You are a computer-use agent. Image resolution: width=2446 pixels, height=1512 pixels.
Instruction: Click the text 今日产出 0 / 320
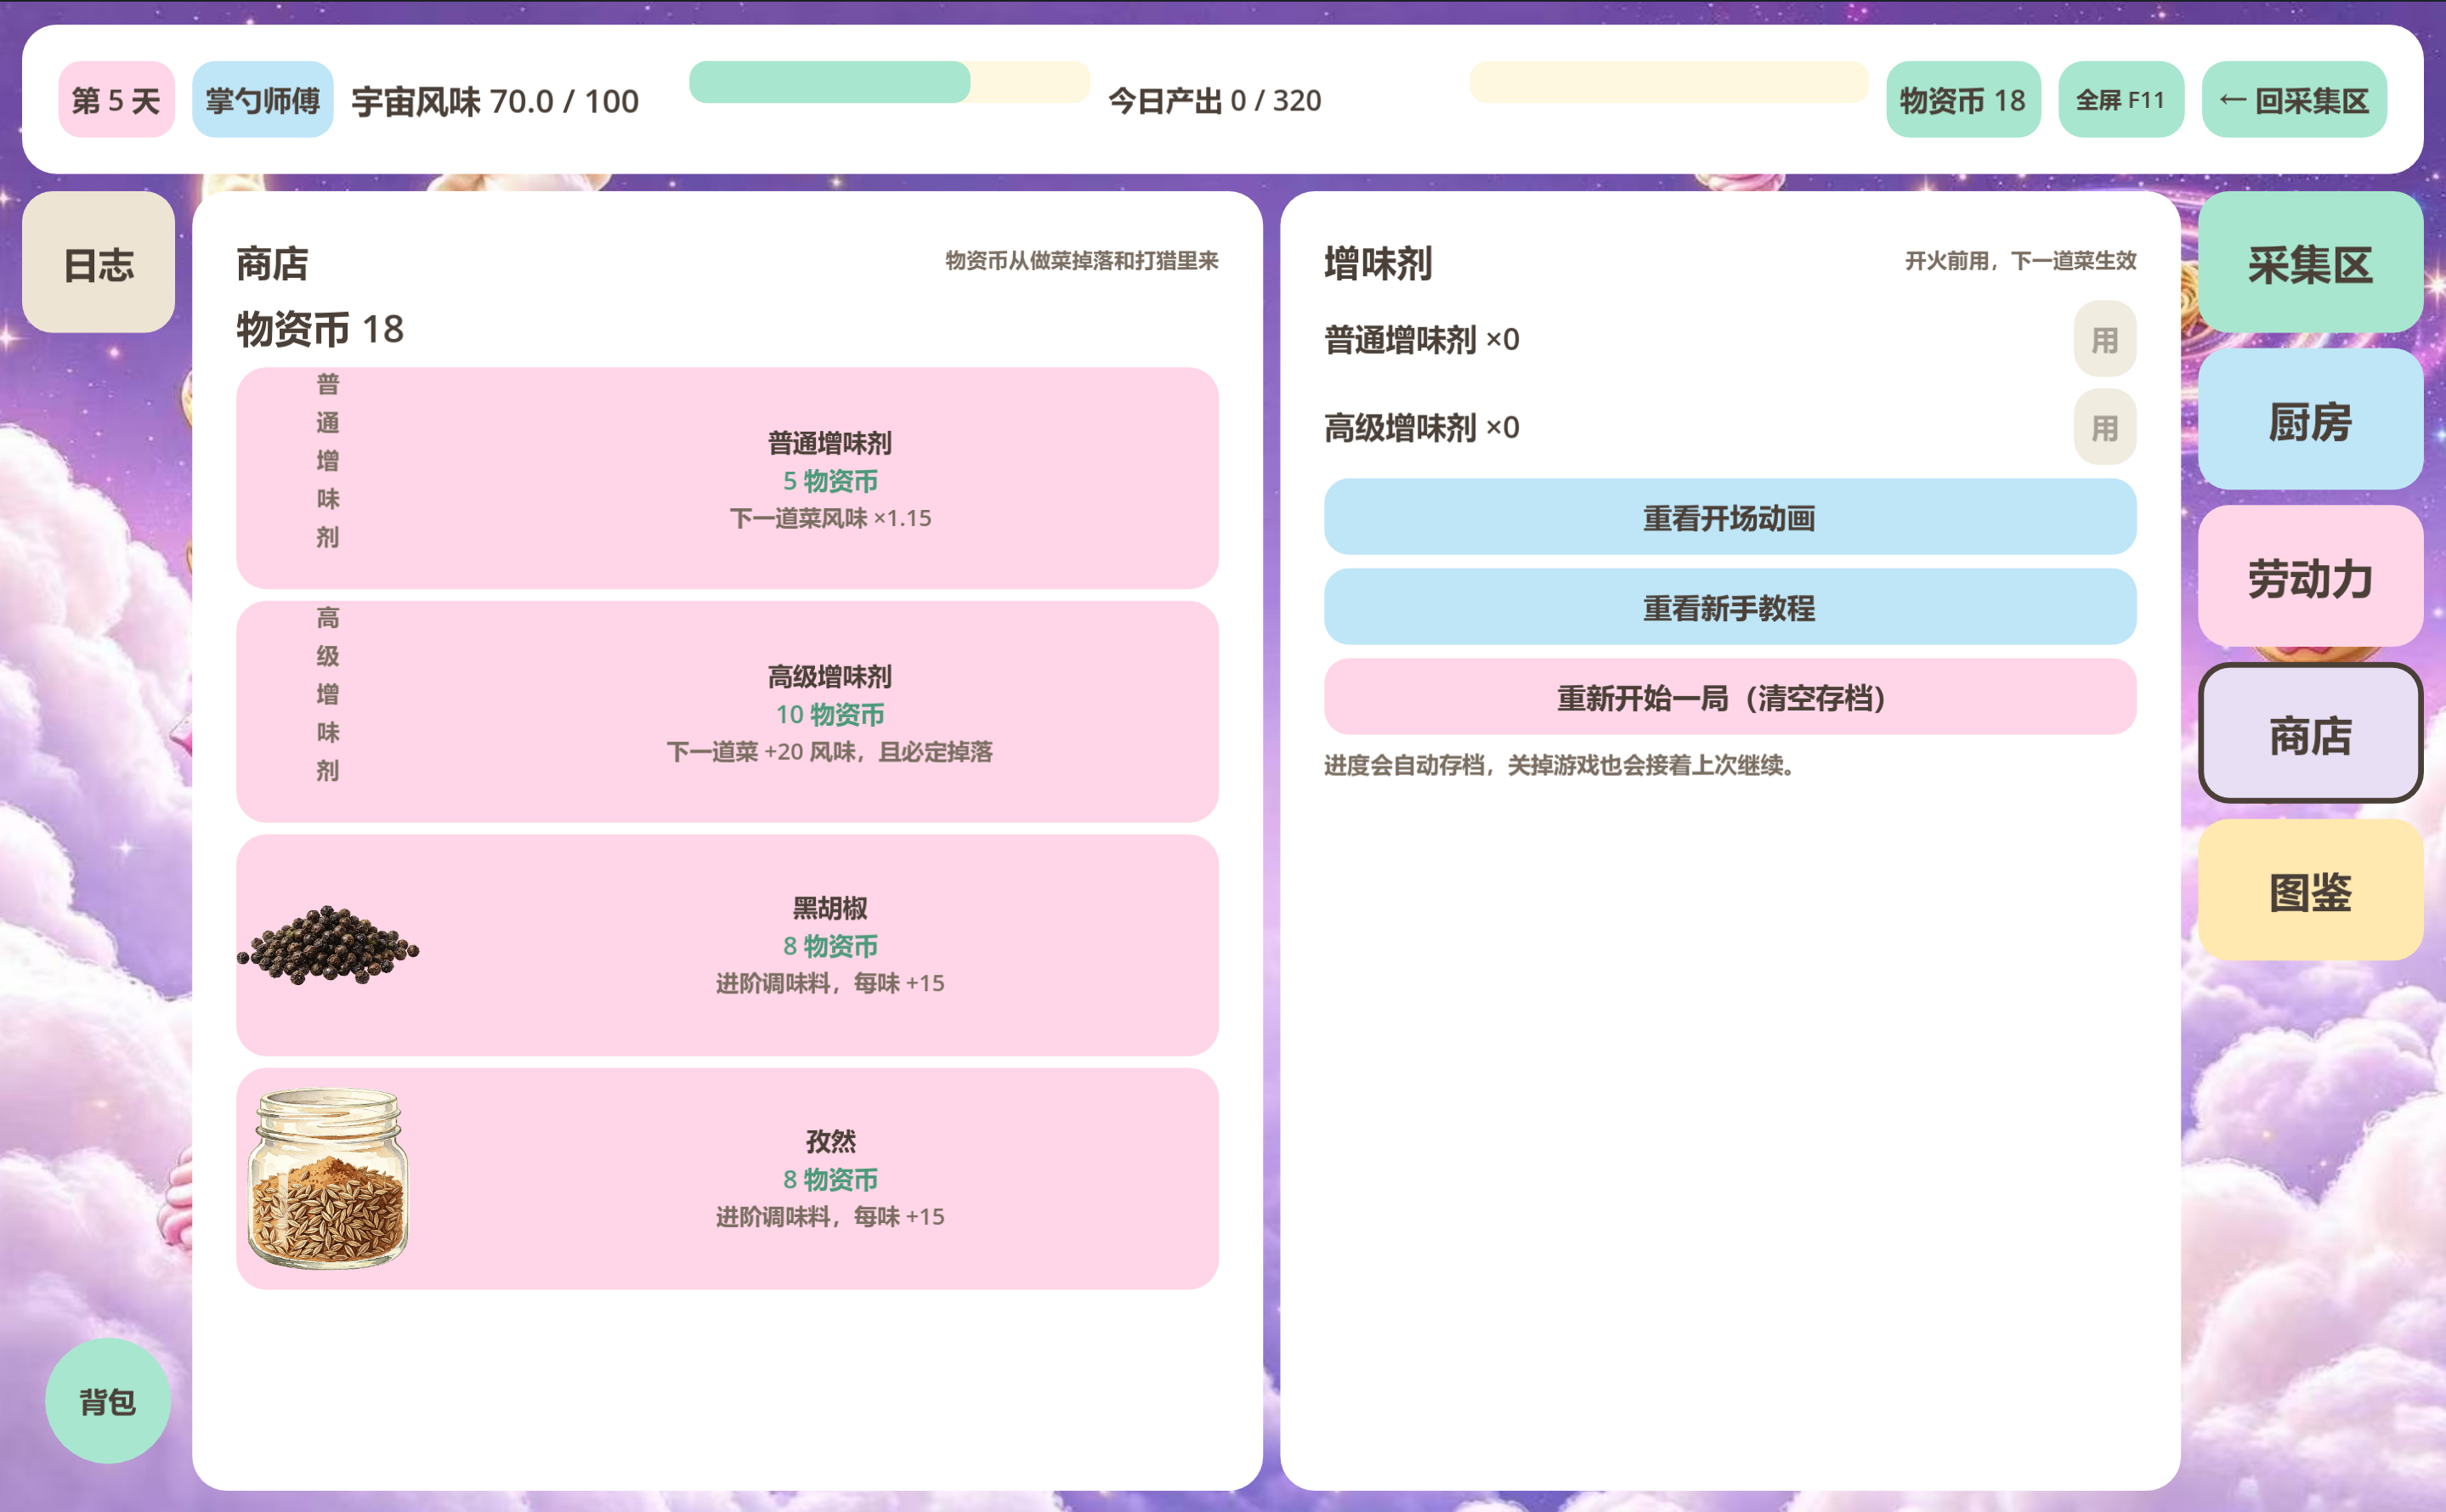pos(1215,101)
